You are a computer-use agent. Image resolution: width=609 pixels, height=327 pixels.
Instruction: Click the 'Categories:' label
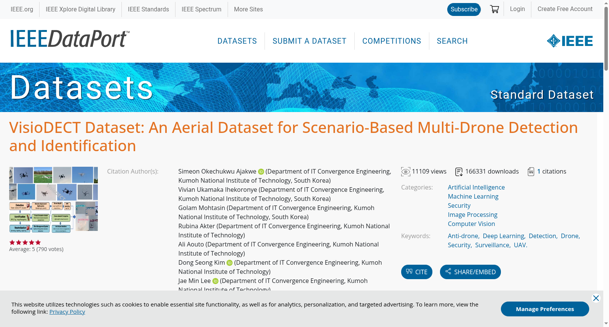417,187
